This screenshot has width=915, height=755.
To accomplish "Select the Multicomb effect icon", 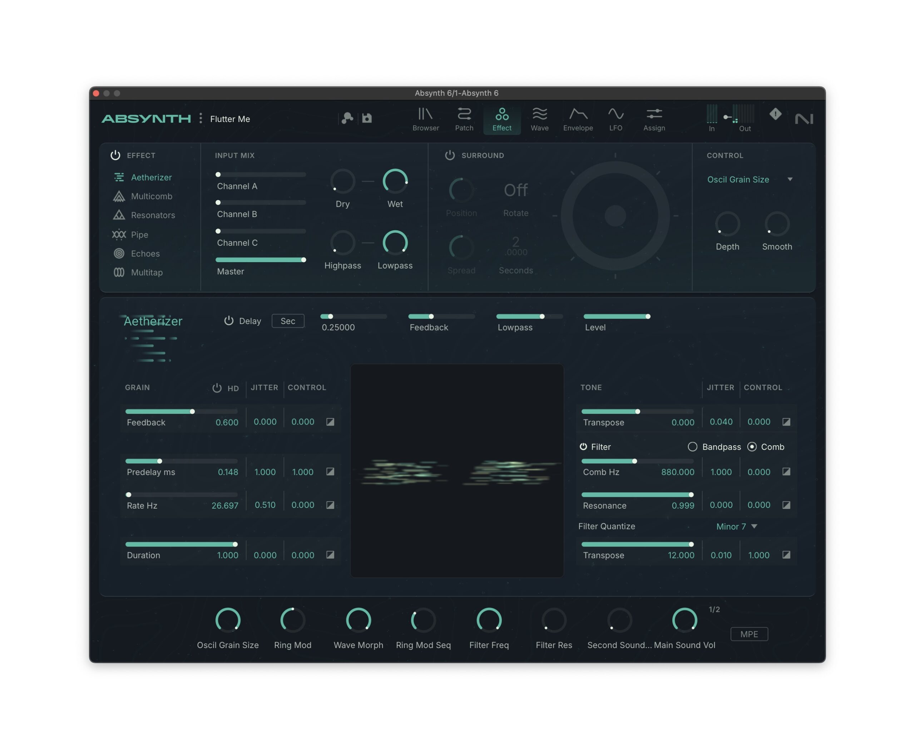I will click(x=119, y=196).
